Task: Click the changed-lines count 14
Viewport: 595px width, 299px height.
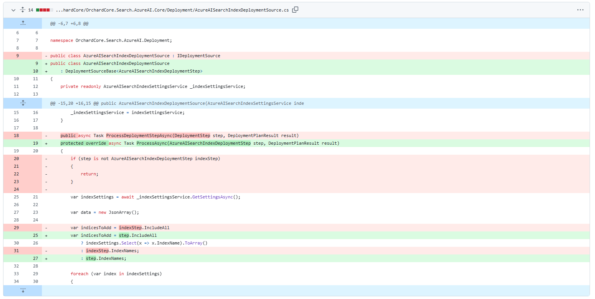Action: coord(31,10)
